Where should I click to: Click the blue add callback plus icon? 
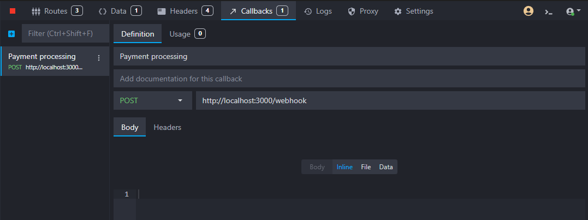coord(11,34)
